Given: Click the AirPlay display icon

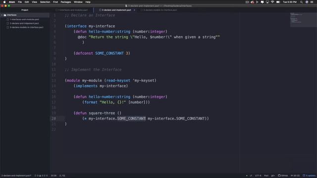Looking at the screenshot, I should 267,2.
